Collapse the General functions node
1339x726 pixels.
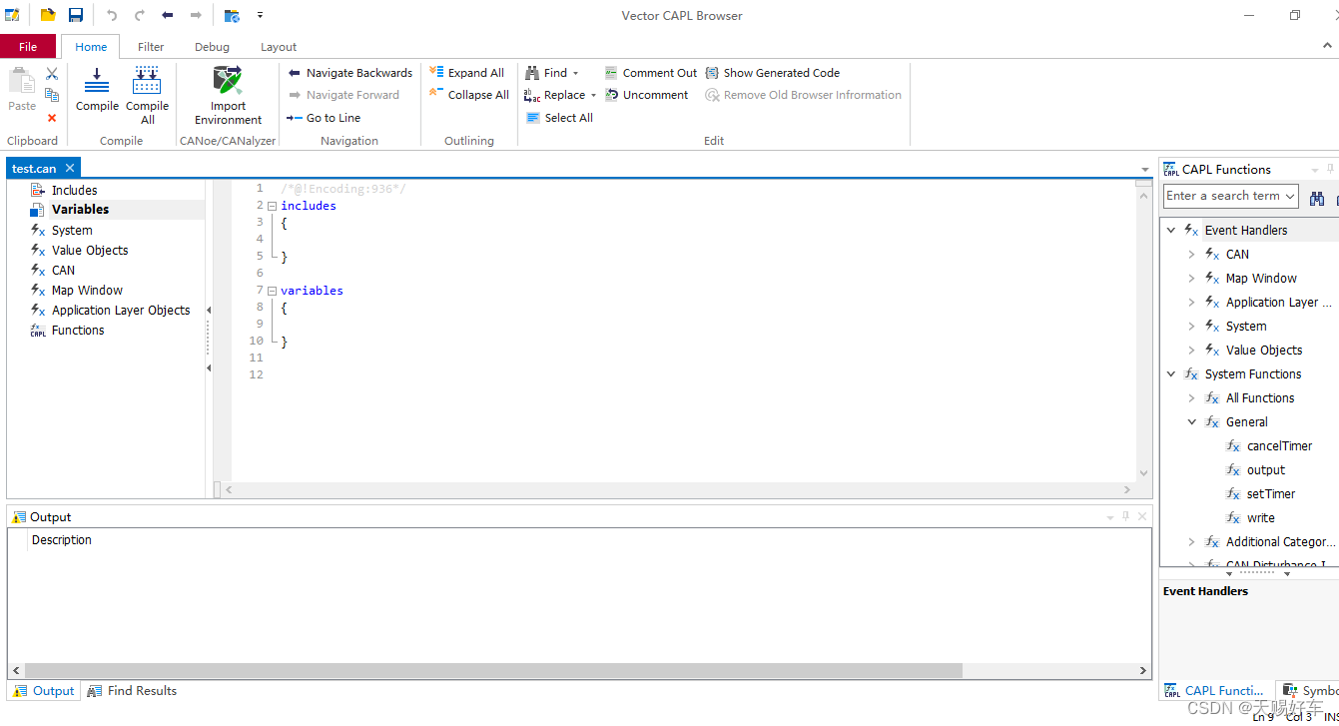1191,422
